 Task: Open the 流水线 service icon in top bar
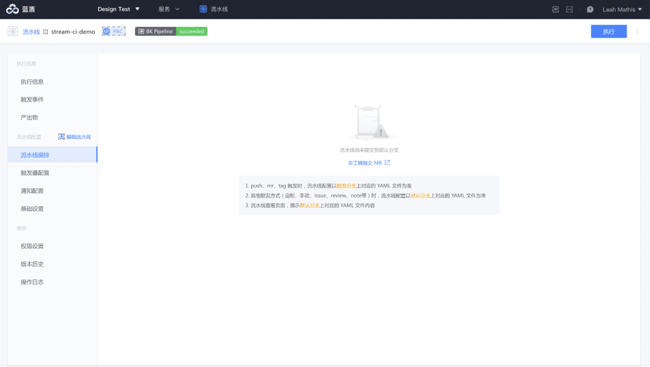point(203,9)
